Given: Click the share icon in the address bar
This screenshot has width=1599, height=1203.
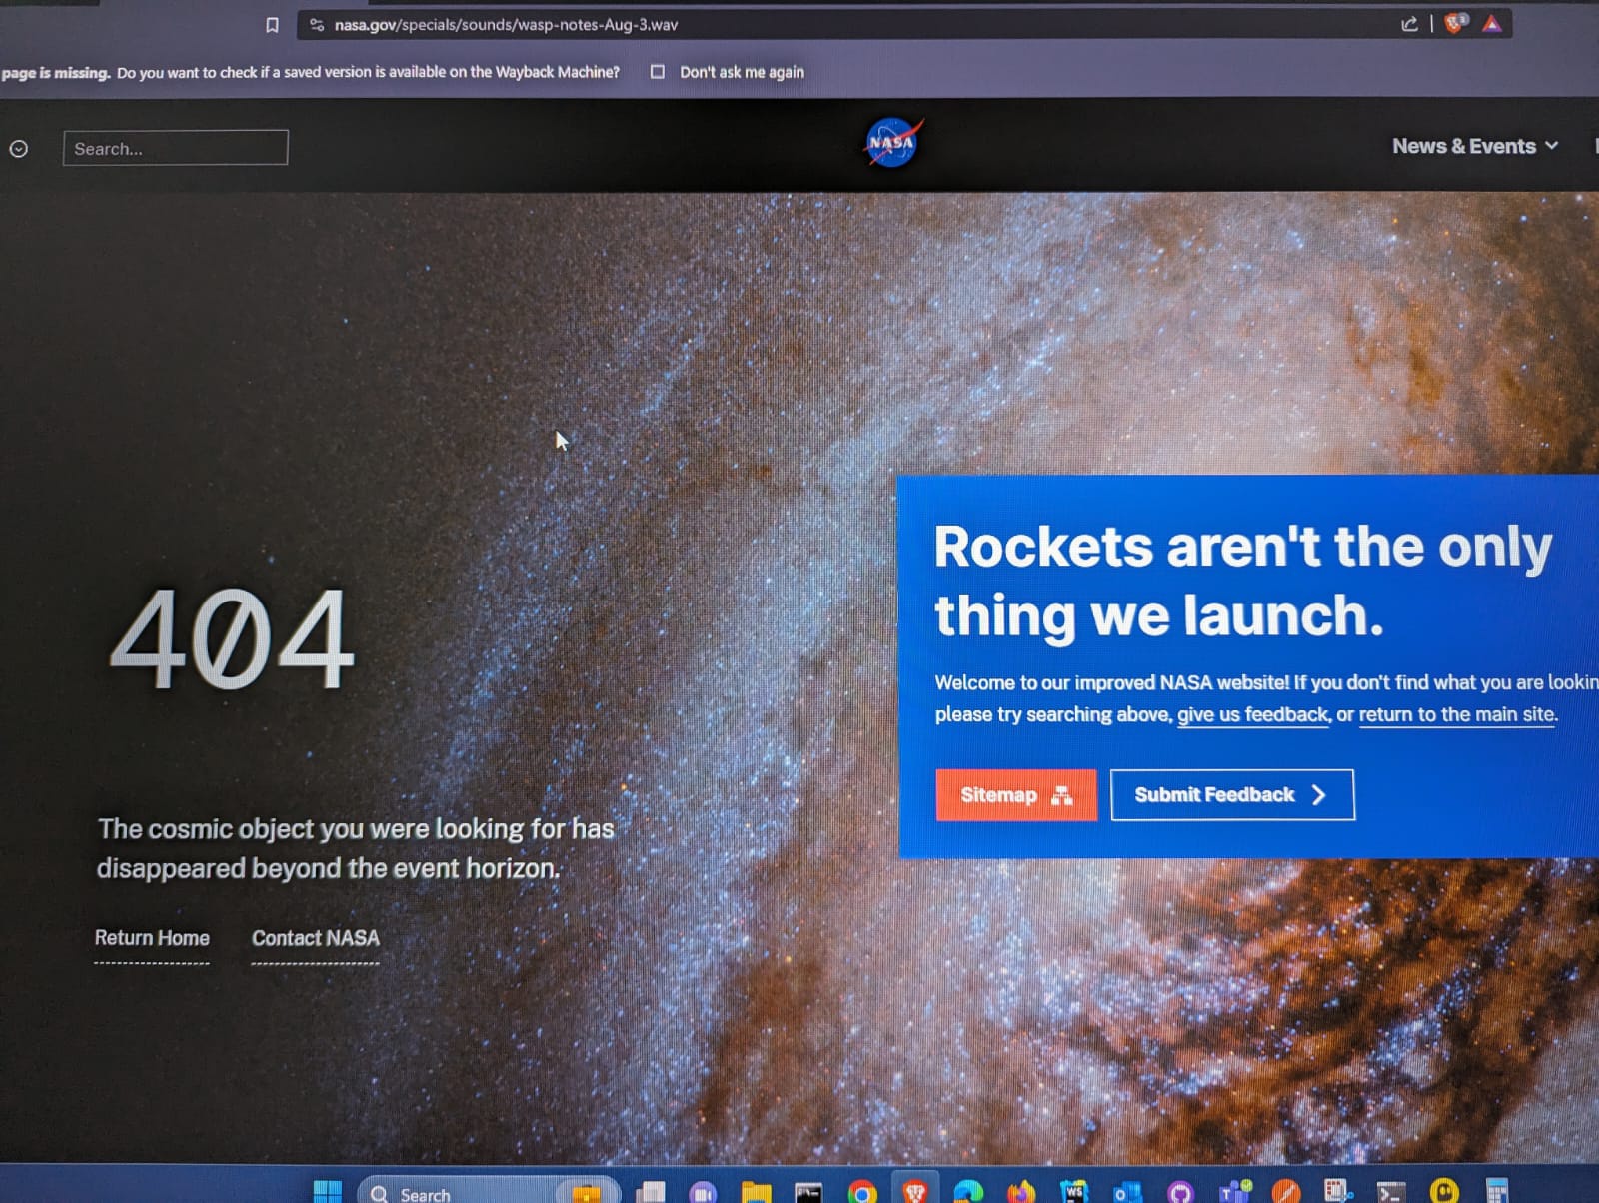Looking at the screenshot, I should pyautogui.click(x=1409, y=24).
